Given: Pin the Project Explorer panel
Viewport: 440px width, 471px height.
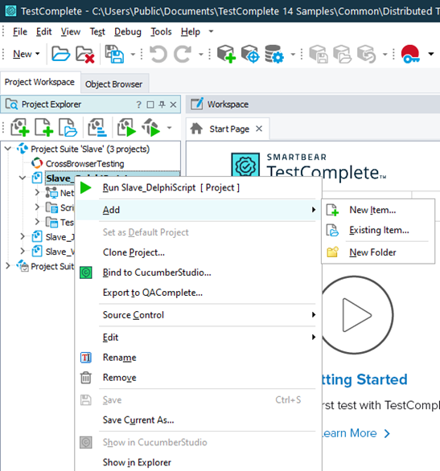Looking at the screenshot, I should pyautogui.click(x=162, y=104).
